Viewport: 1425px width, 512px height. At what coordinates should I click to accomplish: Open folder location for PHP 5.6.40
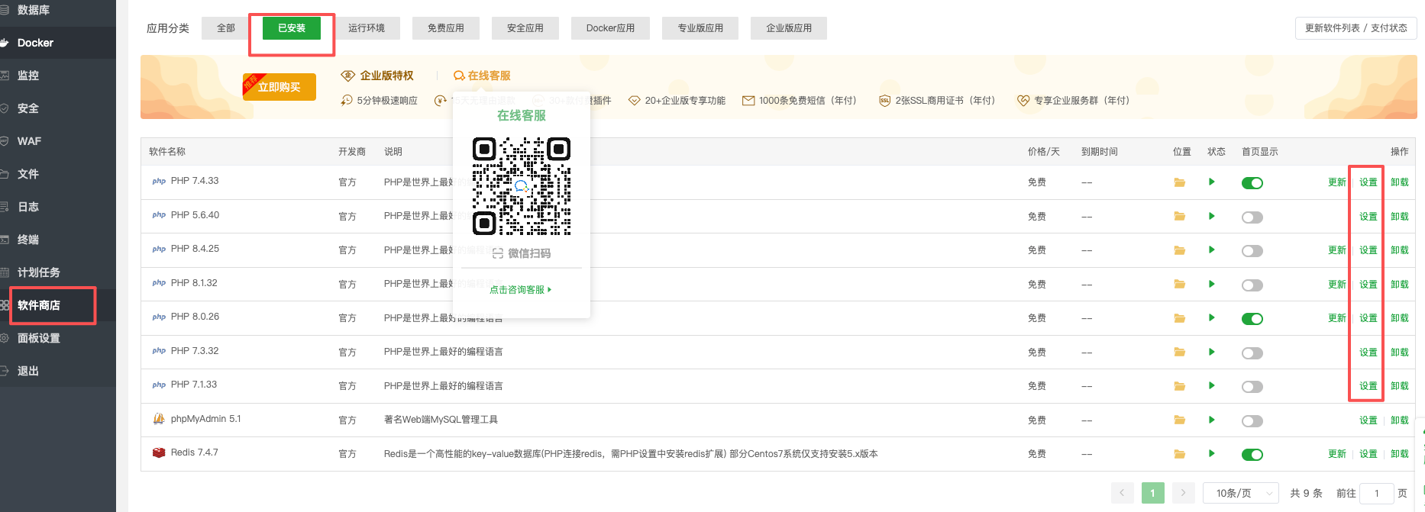[1180, 217]
